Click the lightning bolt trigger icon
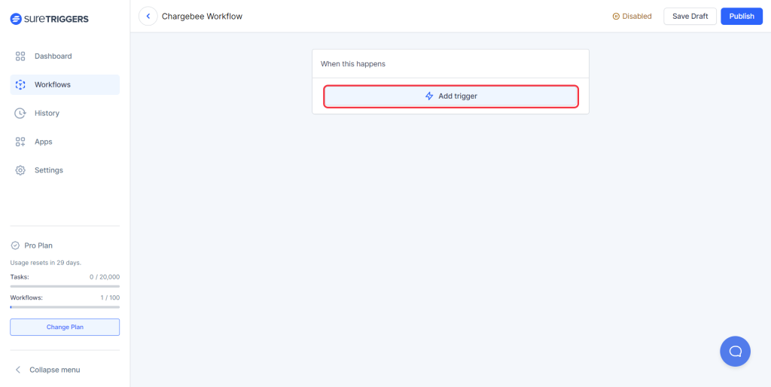Screen dimensions: 771x387 coord(429,96)
